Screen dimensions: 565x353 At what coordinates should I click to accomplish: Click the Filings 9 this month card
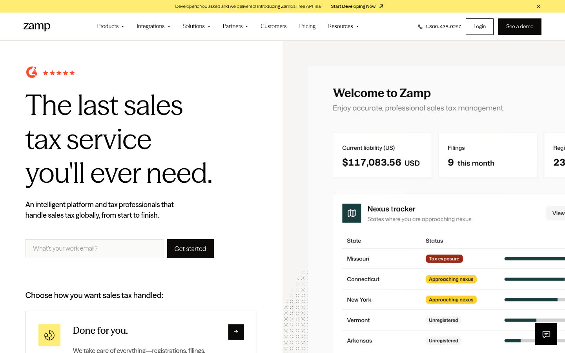point(488,155)
